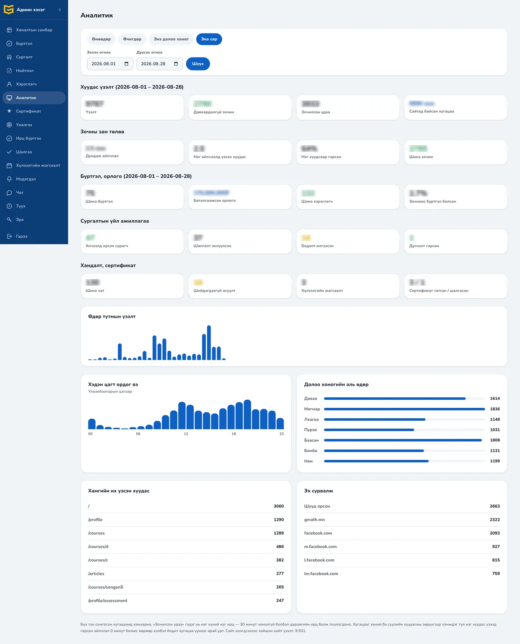Open the Хяналтын самбар dashboard icon

(9, 30)
